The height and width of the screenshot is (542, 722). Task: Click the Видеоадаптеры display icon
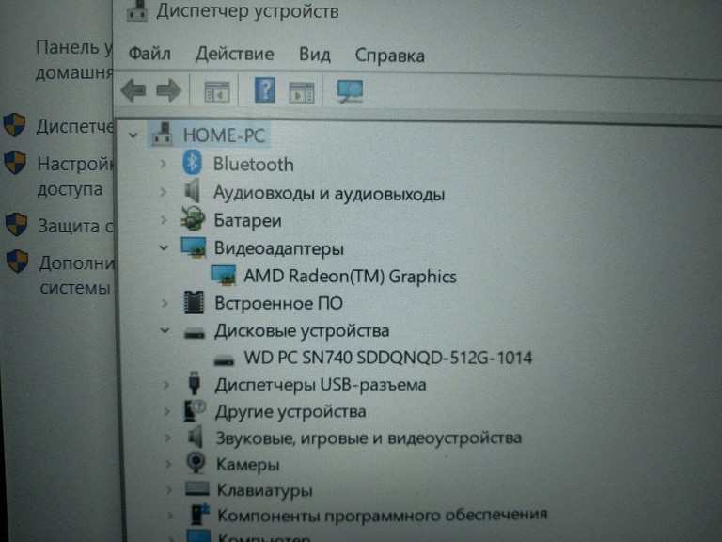point(194,247)
